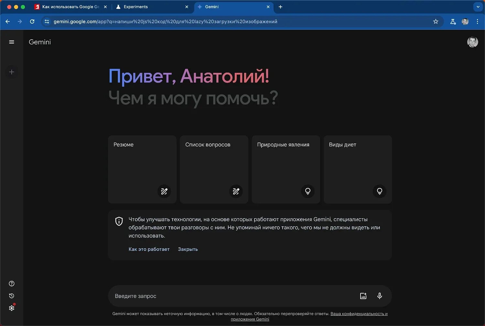Viewport: 485px width, 326px height.
Task: Reload the page with refresh icon
Action: click(32, 22)
